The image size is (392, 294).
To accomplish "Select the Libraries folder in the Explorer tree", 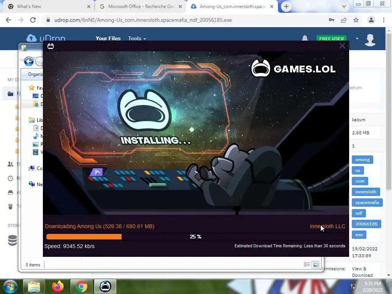I will (x=35, y=120).
